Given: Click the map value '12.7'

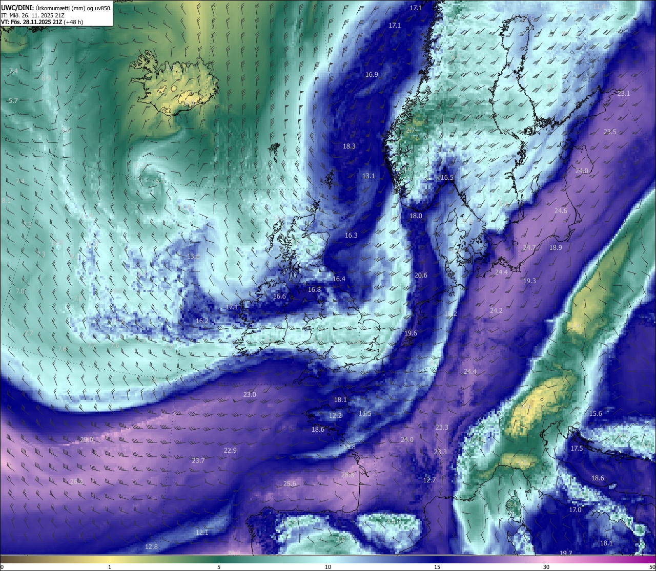Looking at the screenshot, I should [x=429, y=480].
